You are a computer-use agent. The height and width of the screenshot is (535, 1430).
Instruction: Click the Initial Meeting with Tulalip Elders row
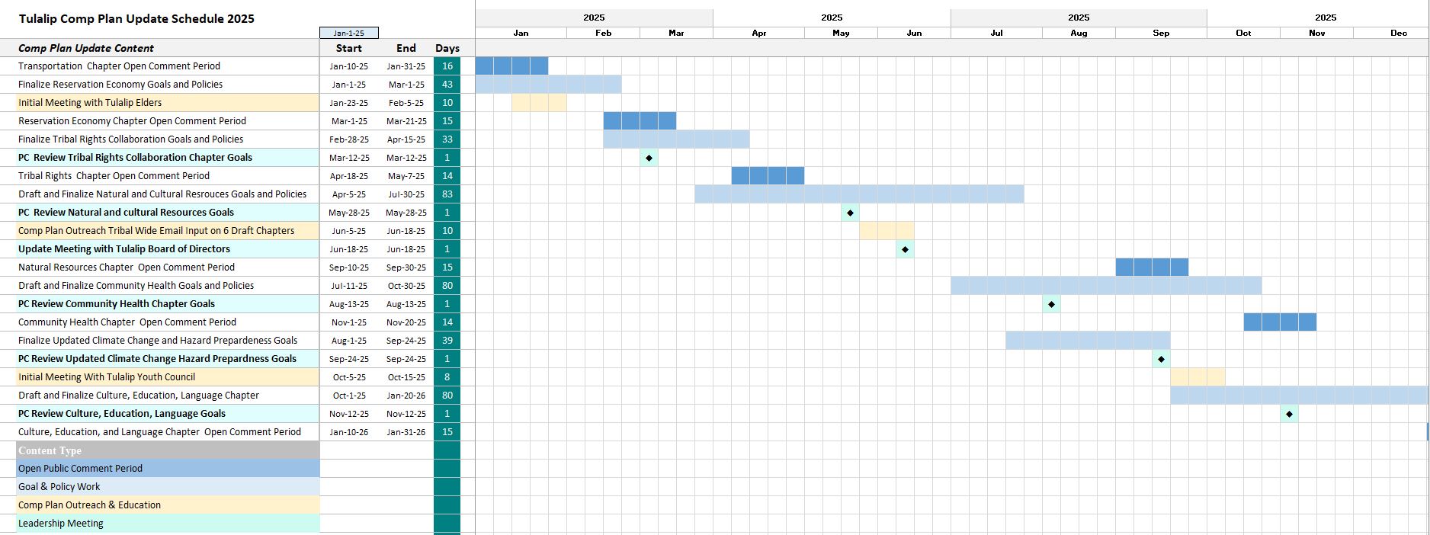(x=168, y=103)
